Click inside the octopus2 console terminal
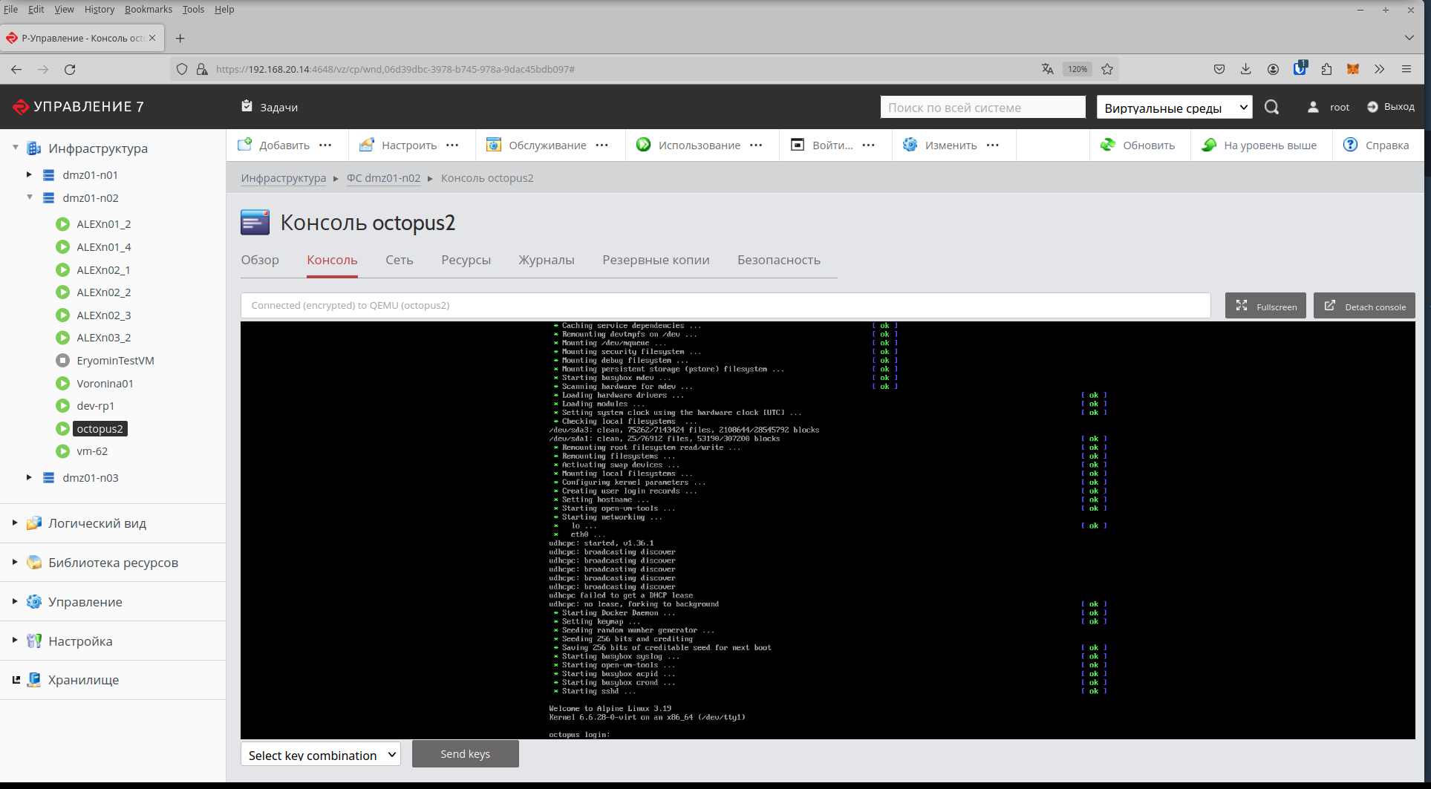The image size is (1431, 789). 827,530
